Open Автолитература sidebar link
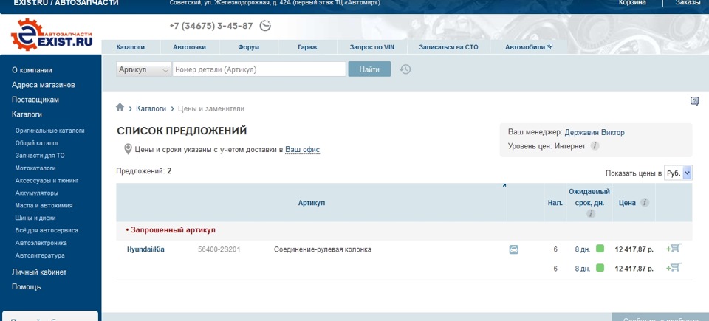Image resolution: width=709 pixels, height=321 pixels. (x=40, y=255)
